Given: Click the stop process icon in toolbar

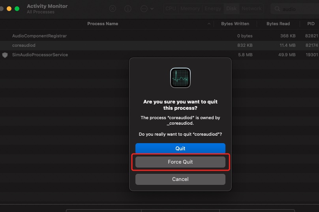Looking at the screenshot, I should 113,9.
